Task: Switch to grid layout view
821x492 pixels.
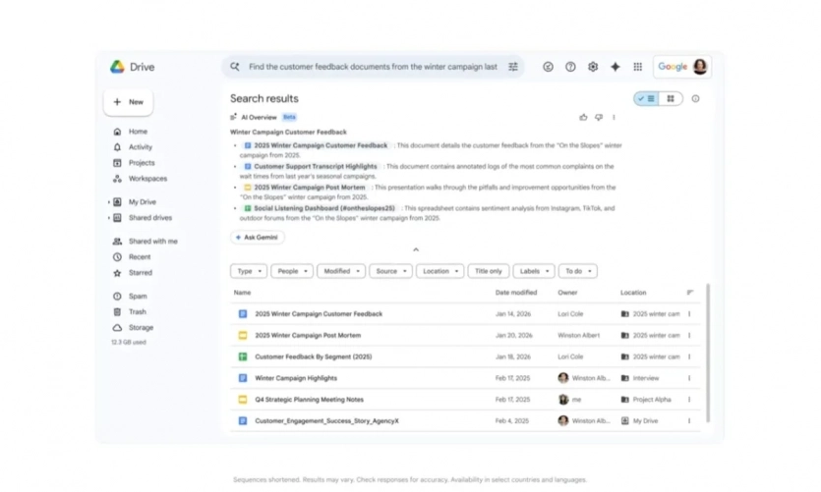Action: coord(671,99)
